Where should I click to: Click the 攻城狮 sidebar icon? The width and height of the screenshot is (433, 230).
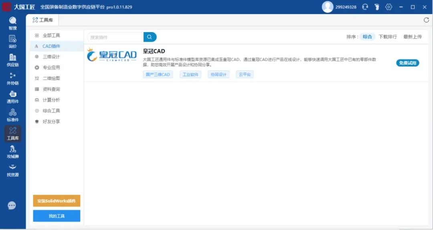coord(13,152)
